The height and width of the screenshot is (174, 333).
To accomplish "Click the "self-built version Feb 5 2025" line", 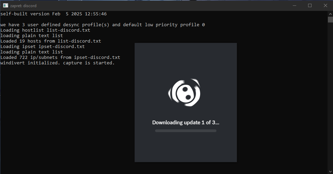I will coord(54,14).
